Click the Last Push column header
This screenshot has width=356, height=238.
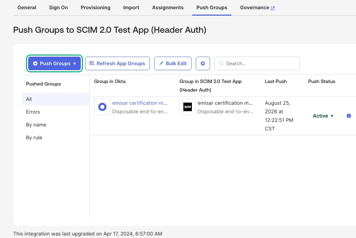(x=276, y=81)
